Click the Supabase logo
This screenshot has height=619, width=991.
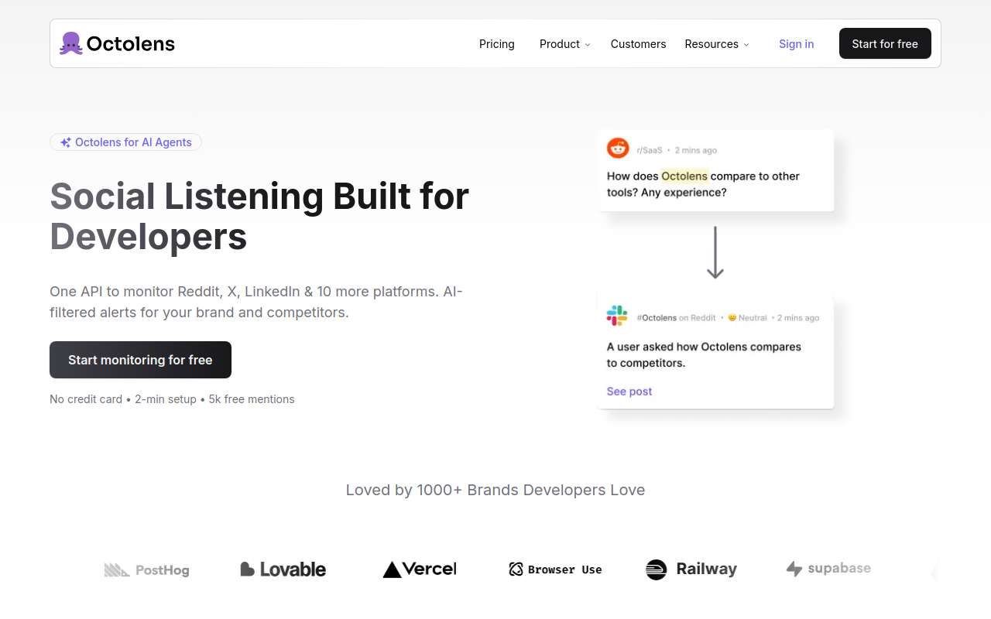pos(828,569)
